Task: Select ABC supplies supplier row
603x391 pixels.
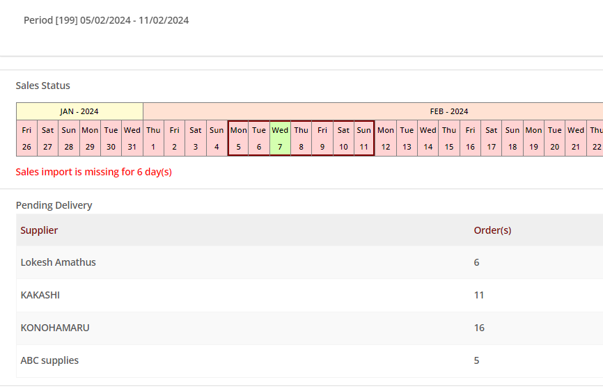Action: click(x=49, y=360)
